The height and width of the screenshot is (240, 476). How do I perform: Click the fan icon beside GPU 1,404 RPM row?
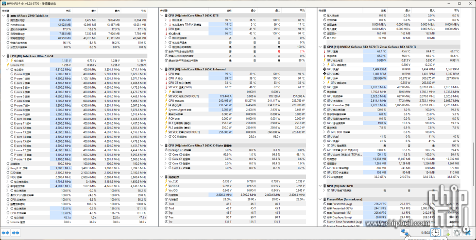click(324, 69)
